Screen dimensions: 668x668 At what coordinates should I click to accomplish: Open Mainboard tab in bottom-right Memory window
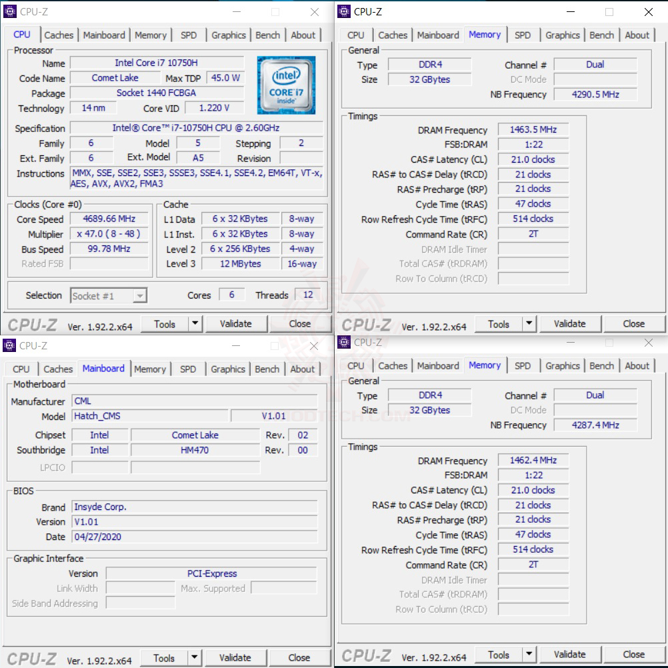pyautogui.click(x=438, y=365)
